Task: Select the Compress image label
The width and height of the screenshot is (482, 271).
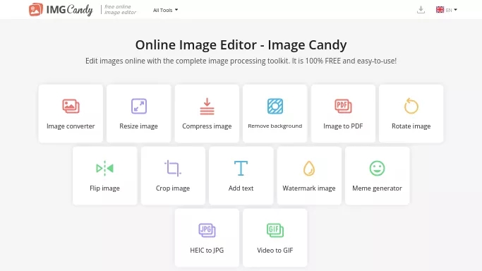Action: 207,126
